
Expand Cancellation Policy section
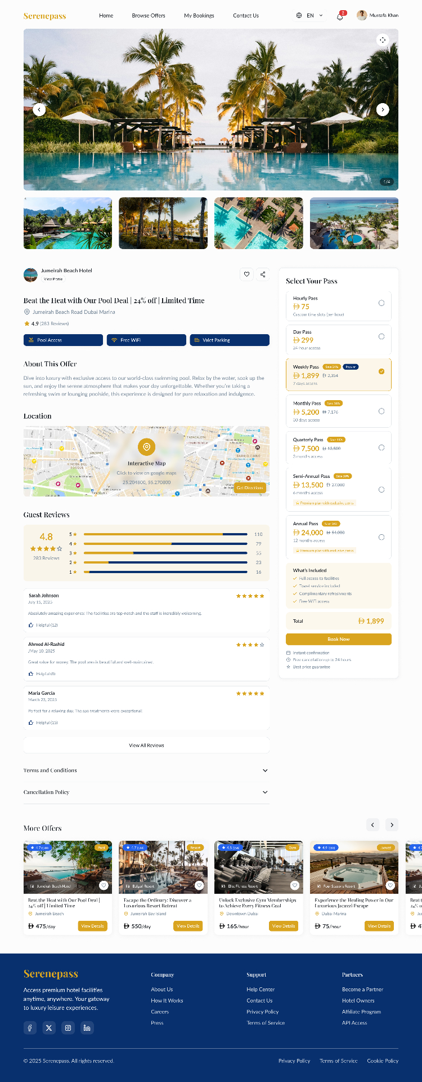[x=146, y=792]
